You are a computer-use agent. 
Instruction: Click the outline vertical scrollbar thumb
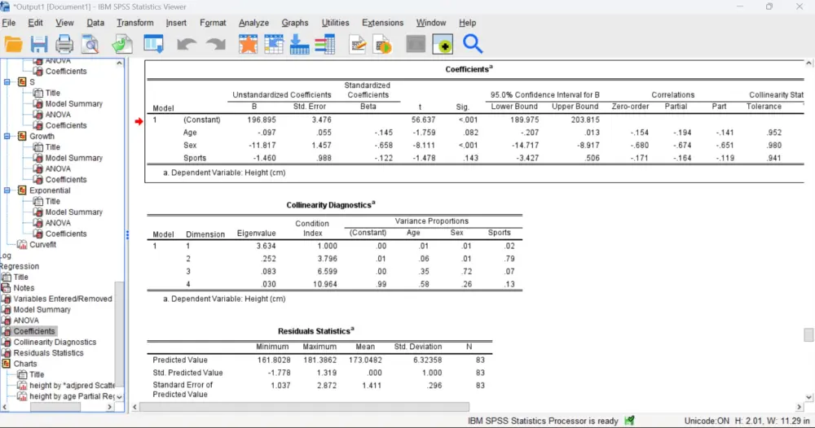tap(119, 334)
